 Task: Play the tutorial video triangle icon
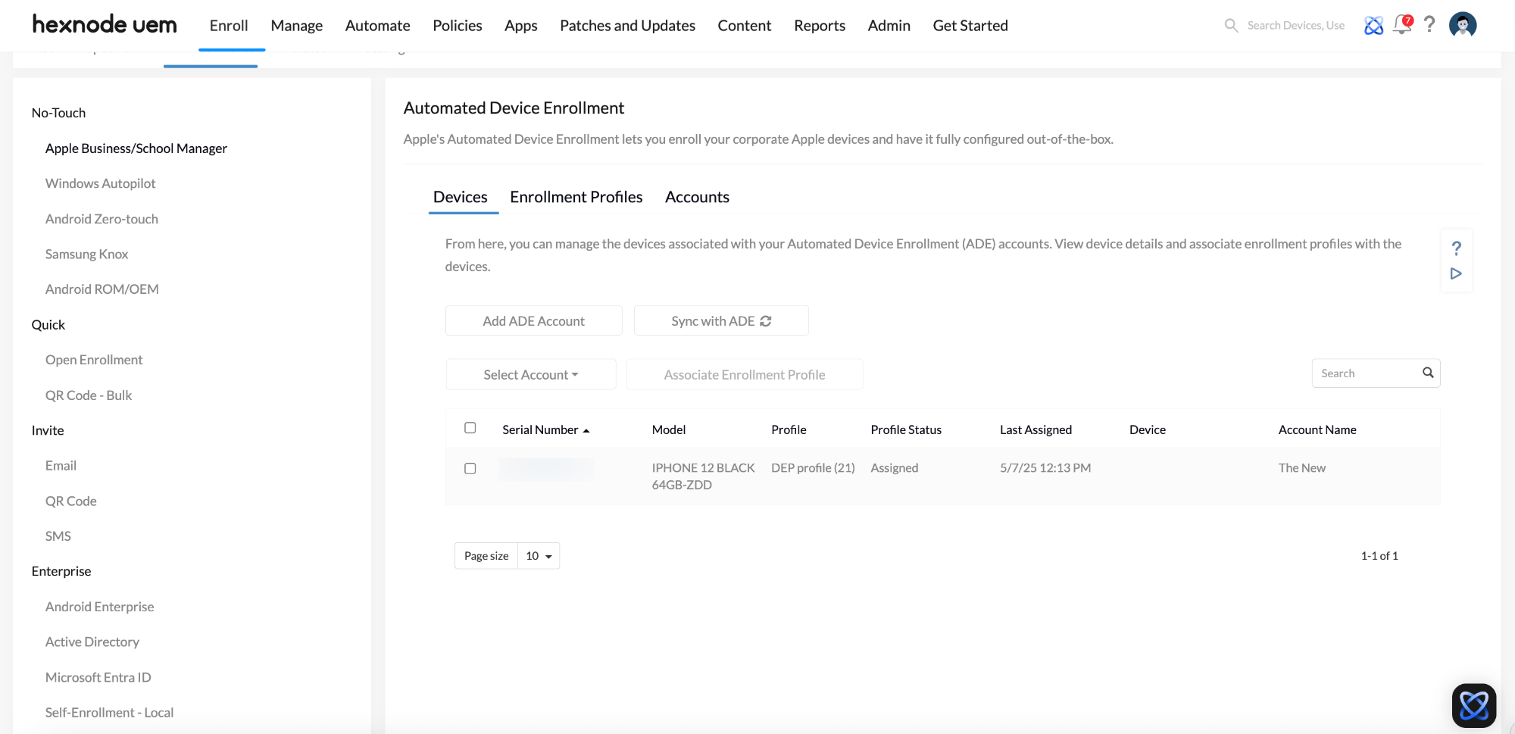point(1456,273)
